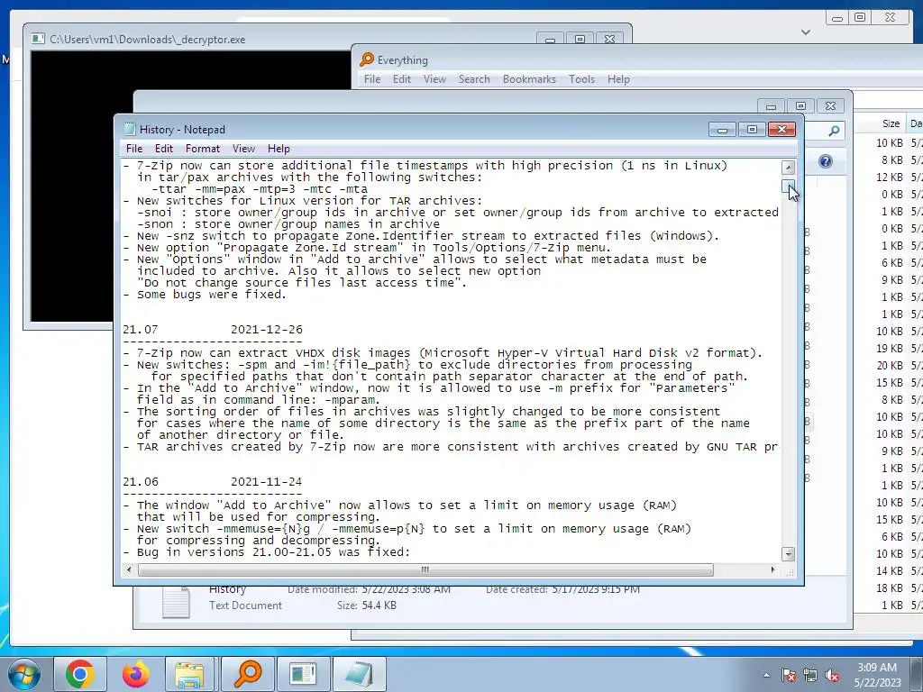Click the "21.06" version heading in Notepad
This screenshot has height=692, width=923.
click(140, 482)
